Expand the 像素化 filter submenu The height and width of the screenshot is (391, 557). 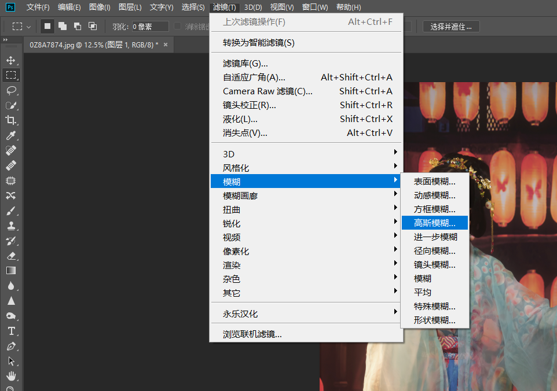tap(306, 251)
